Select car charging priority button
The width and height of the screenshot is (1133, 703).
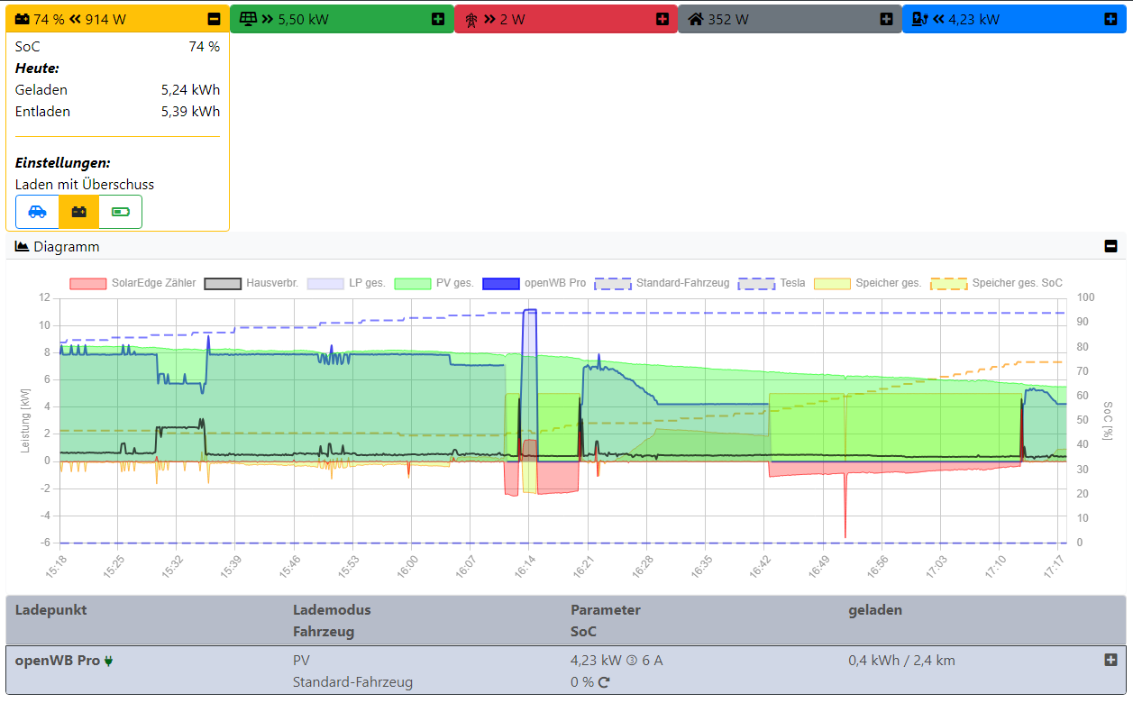pyautogui.click(x=37, y=212)
